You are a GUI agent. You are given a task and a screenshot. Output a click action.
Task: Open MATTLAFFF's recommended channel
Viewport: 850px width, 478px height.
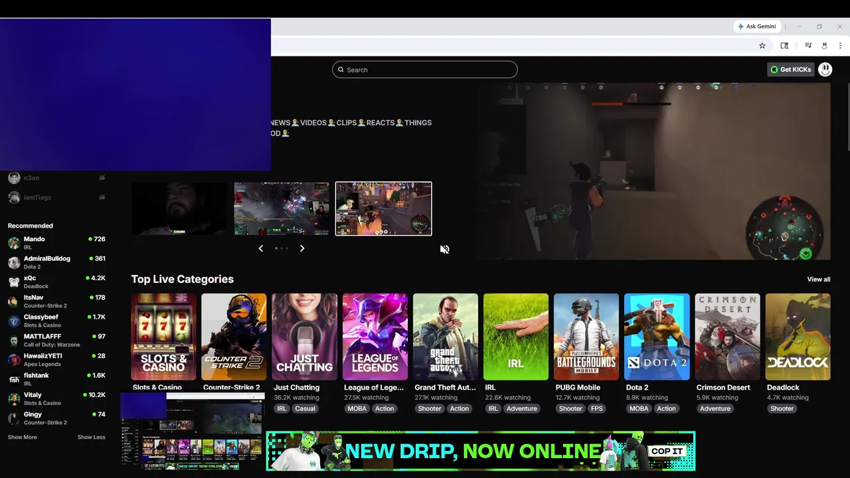point(56,341)
